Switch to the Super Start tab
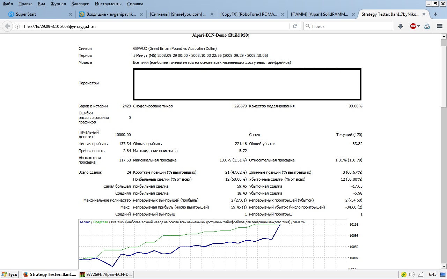Image resolution: width=447 pixels, height=279 pixels. tap(40, 14)
